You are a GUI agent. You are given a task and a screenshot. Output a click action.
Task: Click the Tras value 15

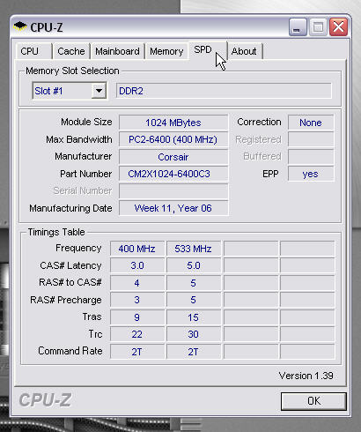(x=194, y=317)
